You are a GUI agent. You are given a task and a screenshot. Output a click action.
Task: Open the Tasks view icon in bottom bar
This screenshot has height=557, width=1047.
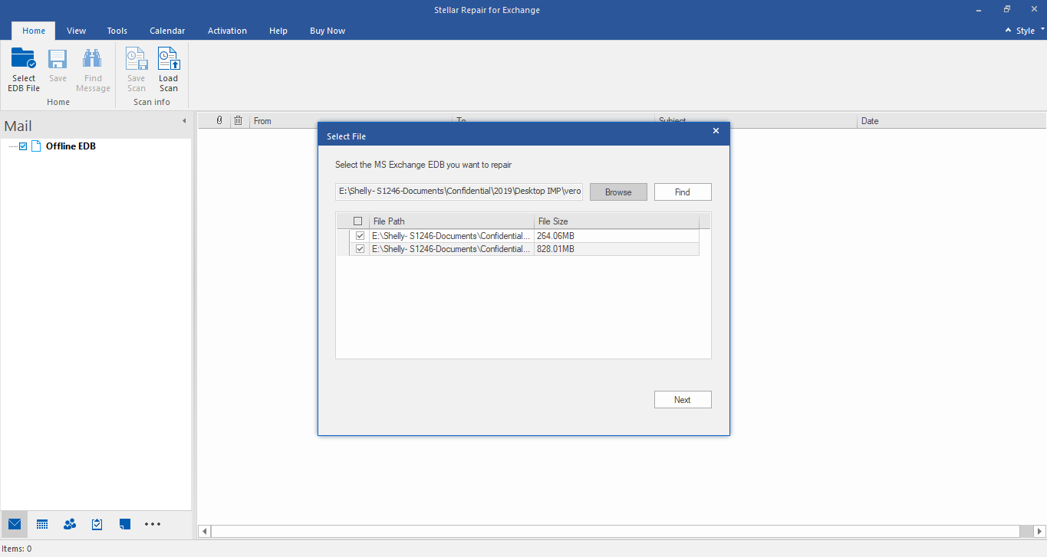97,524
